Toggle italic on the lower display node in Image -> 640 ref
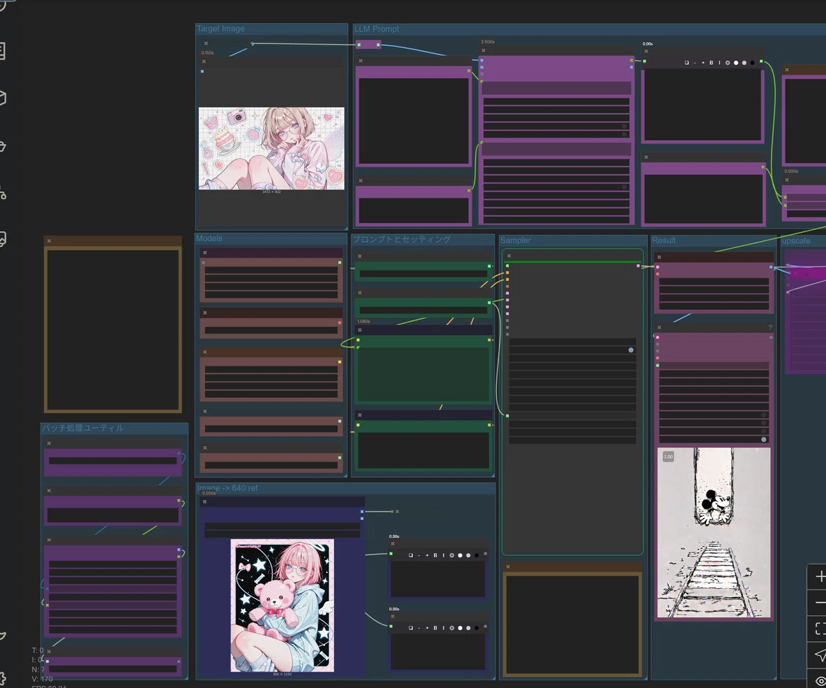This screenshot has width=826, height=688. (443, 628)
